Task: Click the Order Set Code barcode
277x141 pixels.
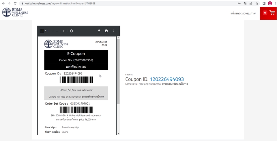Action: point(76,110)
